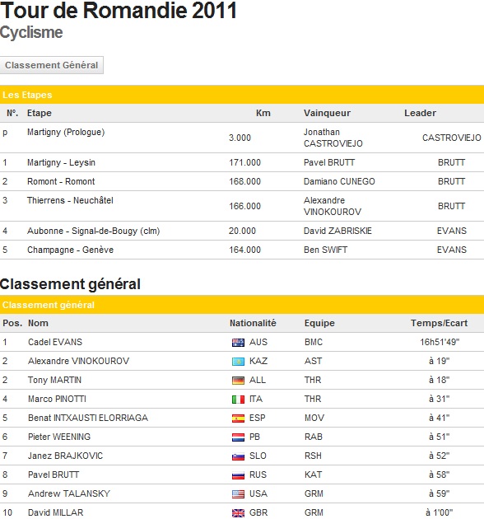Click the Kazakhstan flag icon next to KAZ

(x=238, y=362)
